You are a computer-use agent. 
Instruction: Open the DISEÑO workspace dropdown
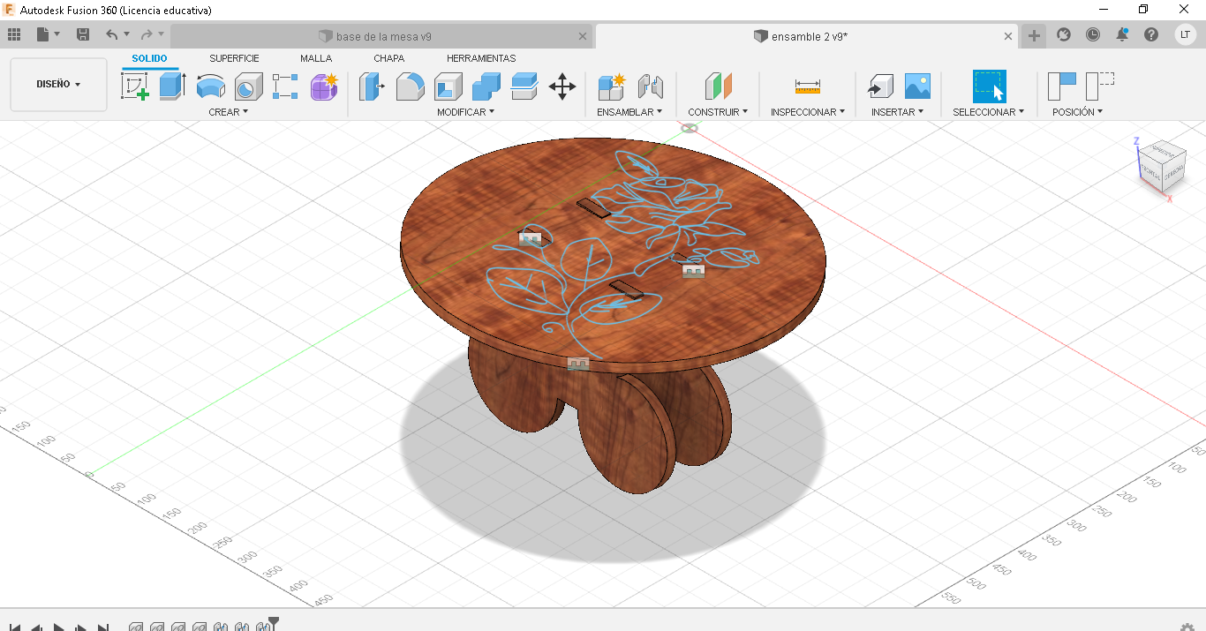coord(58,85)
